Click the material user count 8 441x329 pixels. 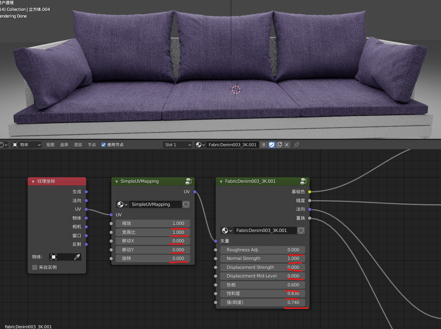[x=264, y=145]
